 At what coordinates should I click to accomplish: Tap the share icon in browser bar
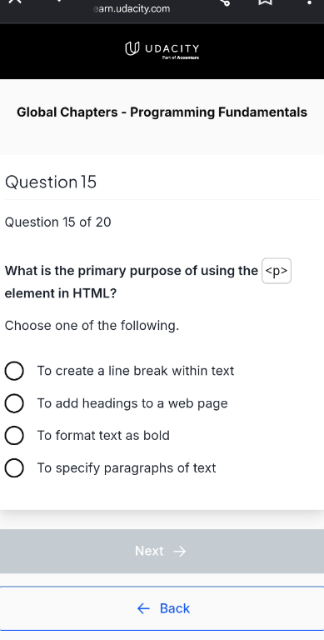tap(225, 2)
